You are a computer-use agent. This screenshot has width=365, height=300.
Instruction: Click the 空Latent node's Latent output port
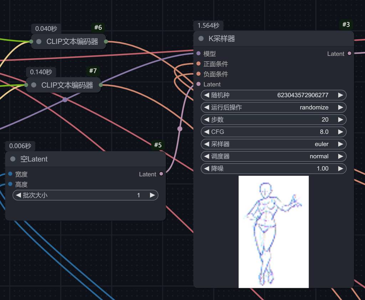161,174
